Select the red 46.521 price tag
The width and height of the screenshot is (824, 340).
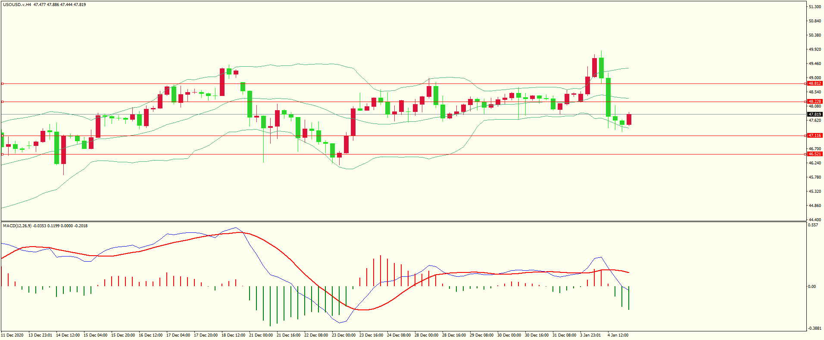815,154
